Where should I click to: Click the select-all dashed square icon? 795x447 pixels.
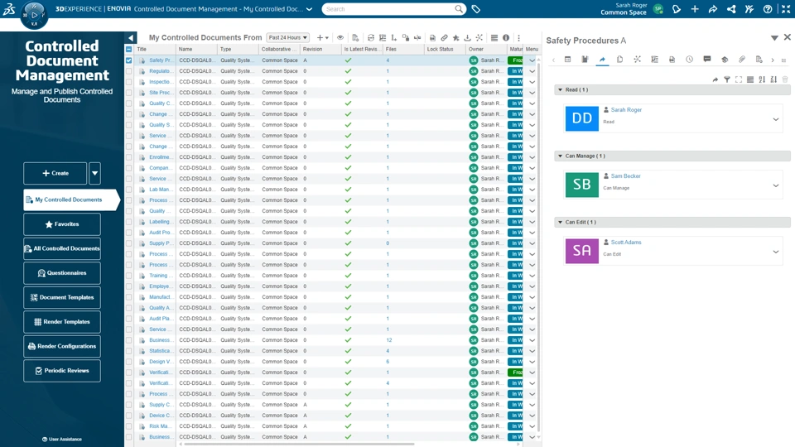[x=739, y=79]
